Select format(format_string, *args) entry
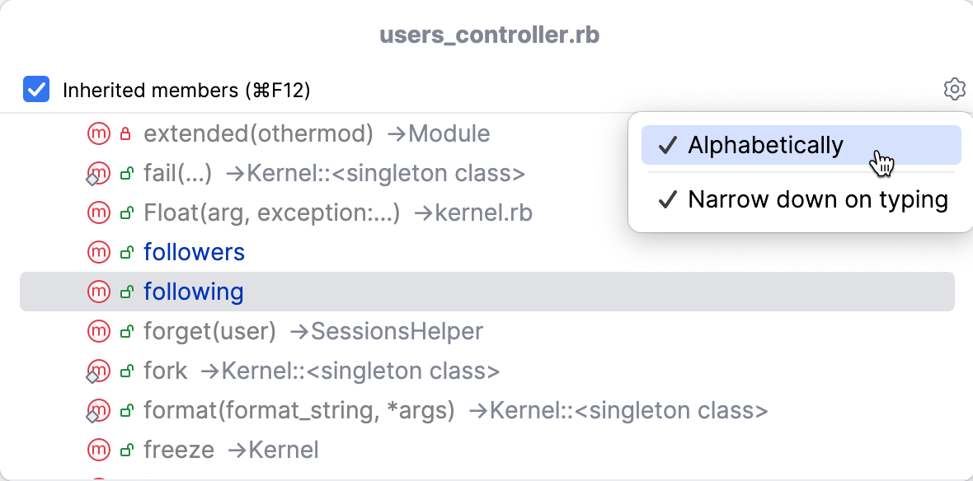The image size is (973, 481). [x=455, y=410]
